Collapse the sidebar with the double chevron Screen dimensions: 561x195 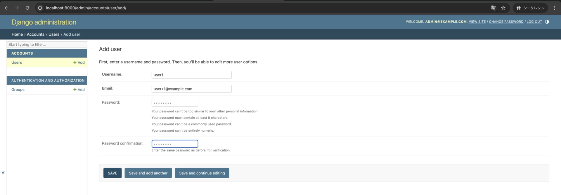[3, 173]
